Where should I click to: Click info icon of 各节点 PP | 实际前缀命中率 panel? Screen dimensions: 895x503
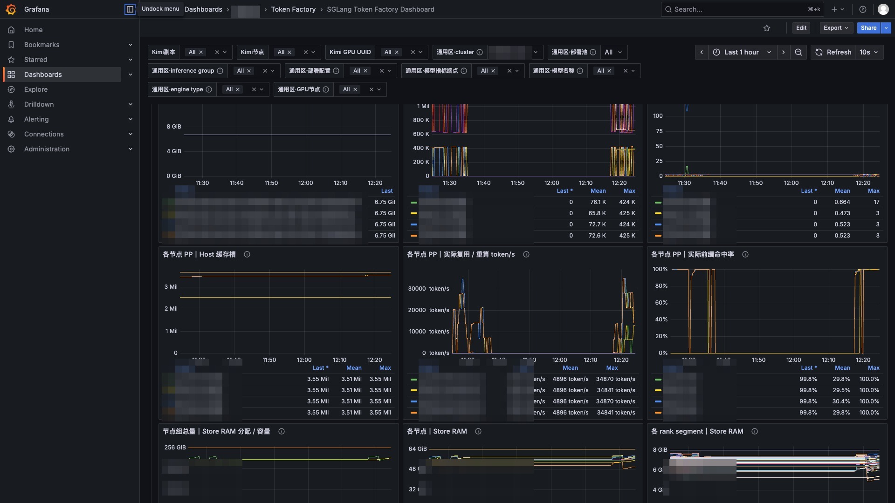coord(745,254)
